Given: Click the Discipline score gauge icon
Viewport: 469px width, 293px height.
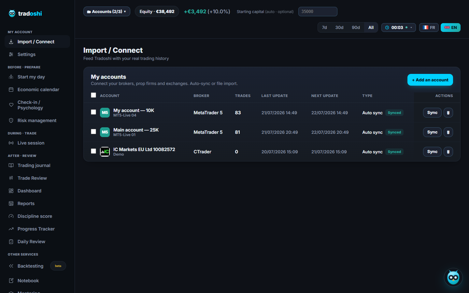Looking at the screenshot, I should (11, 216).
